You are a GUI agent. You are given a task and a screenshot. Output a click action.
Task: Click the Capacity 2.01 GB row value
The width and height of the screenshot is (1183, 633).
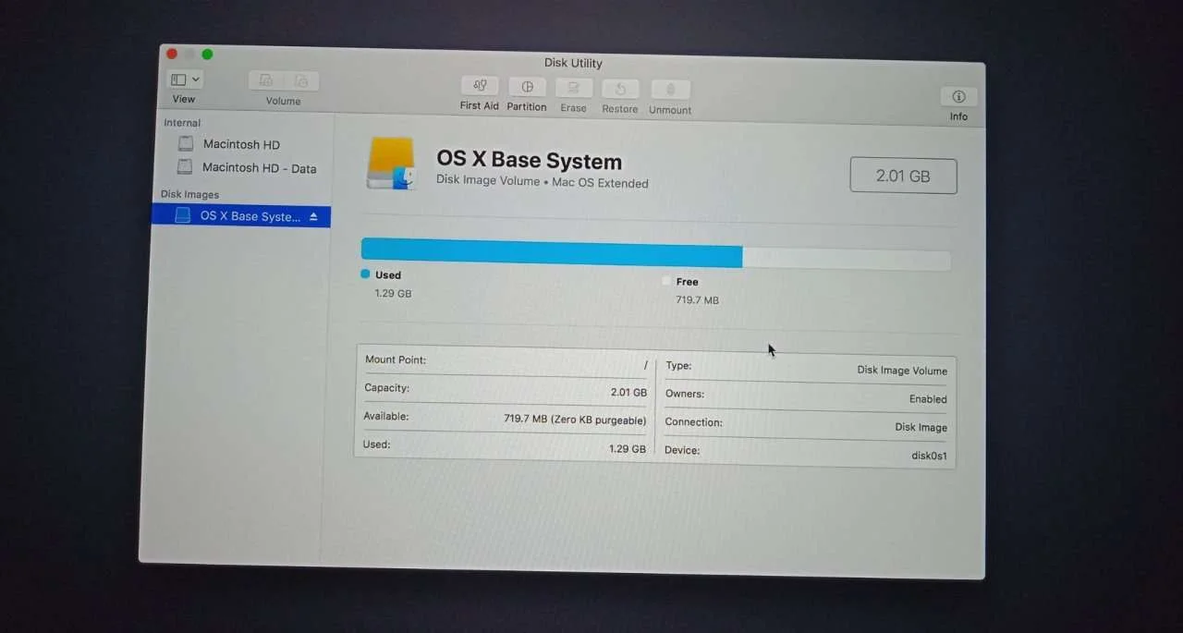[628, 393]
